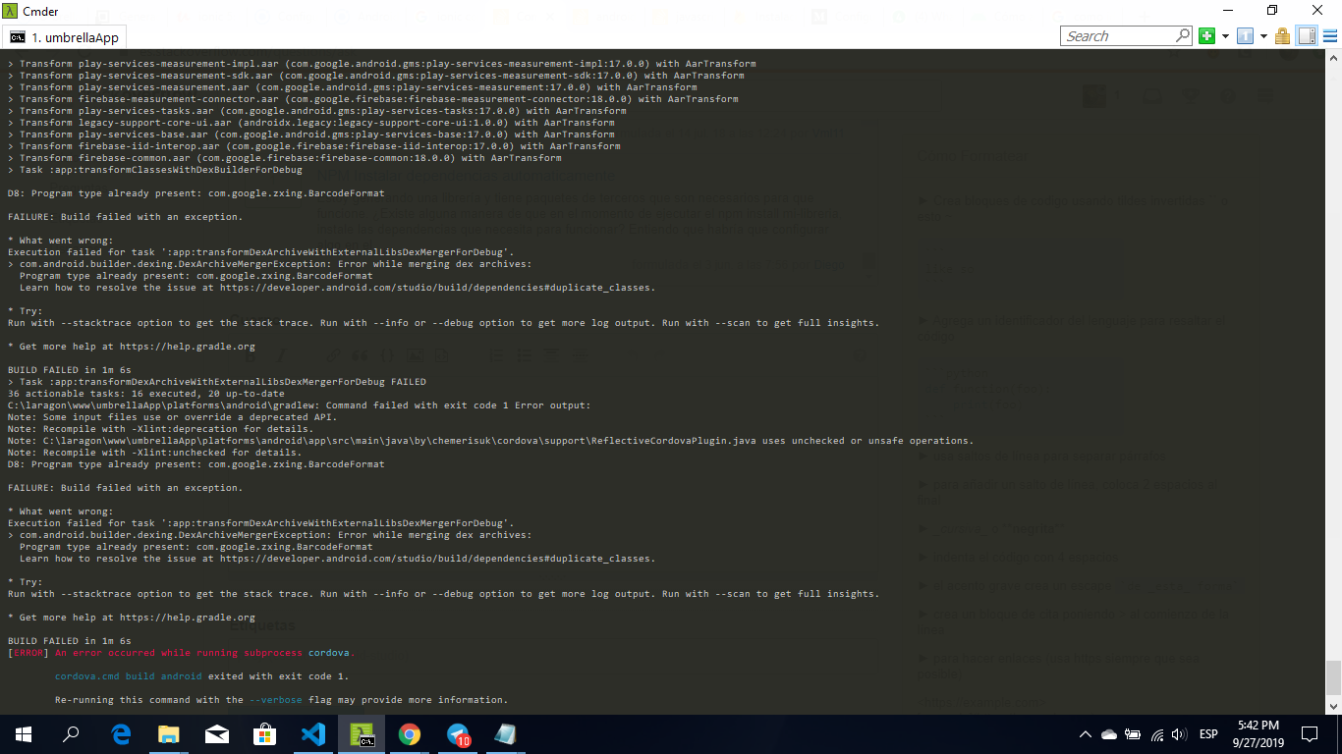Click the first 'FAILURE: Build failed' line
Image resolution: width=1342 pixels, height=754 pixels.
pos(125,217)
